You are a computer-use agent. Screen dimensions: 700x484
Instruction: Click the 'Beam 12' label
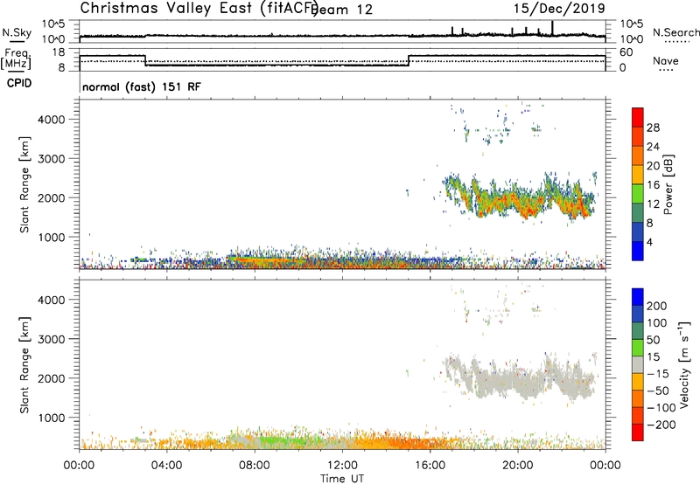pos(343,10)
